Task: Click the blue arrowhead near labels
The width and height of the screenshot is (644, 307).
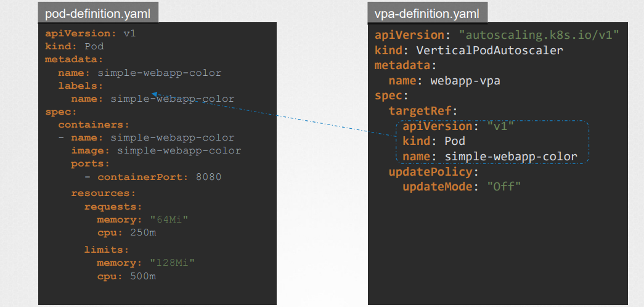Action: (155, 94)
